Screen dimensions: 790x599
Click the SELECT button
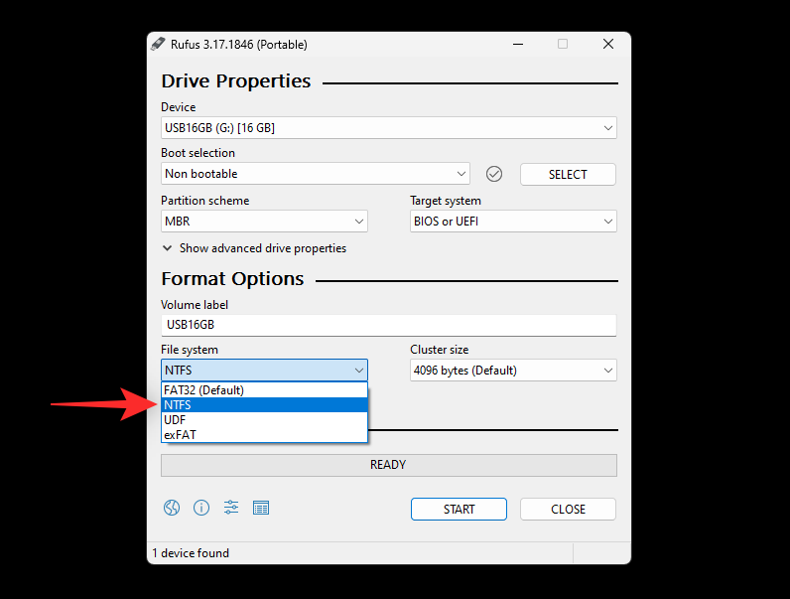tap(568, 175)
